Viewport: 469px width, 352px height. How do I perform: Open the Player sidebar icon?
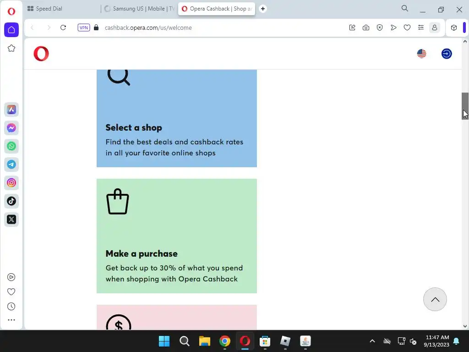11,277
